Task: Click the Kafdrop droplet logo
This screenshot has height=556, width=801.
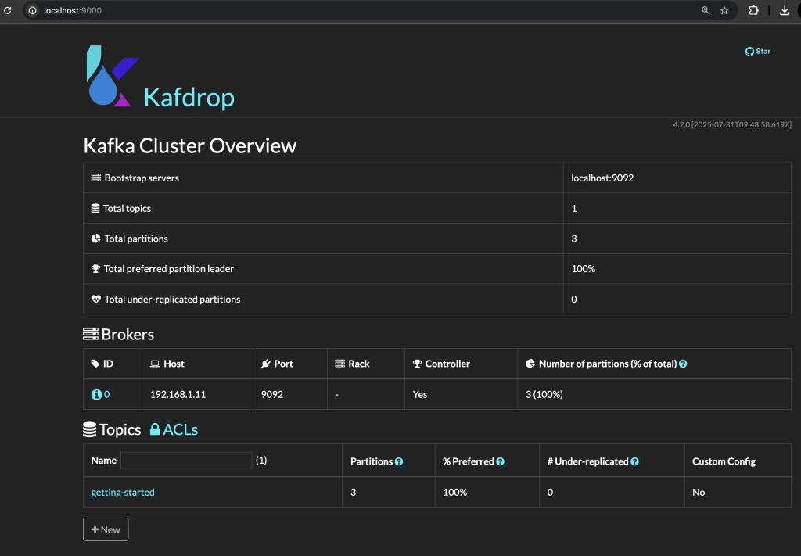Action: [113, 76]
